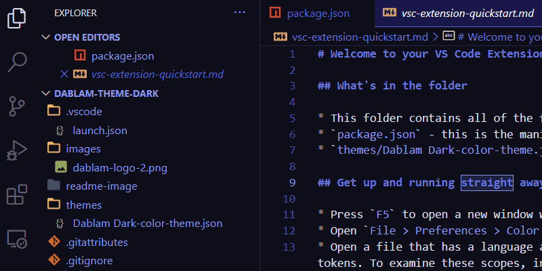Click the `F5` code text on line 11
The image size is (542, 271).
[x=383, y=214]
